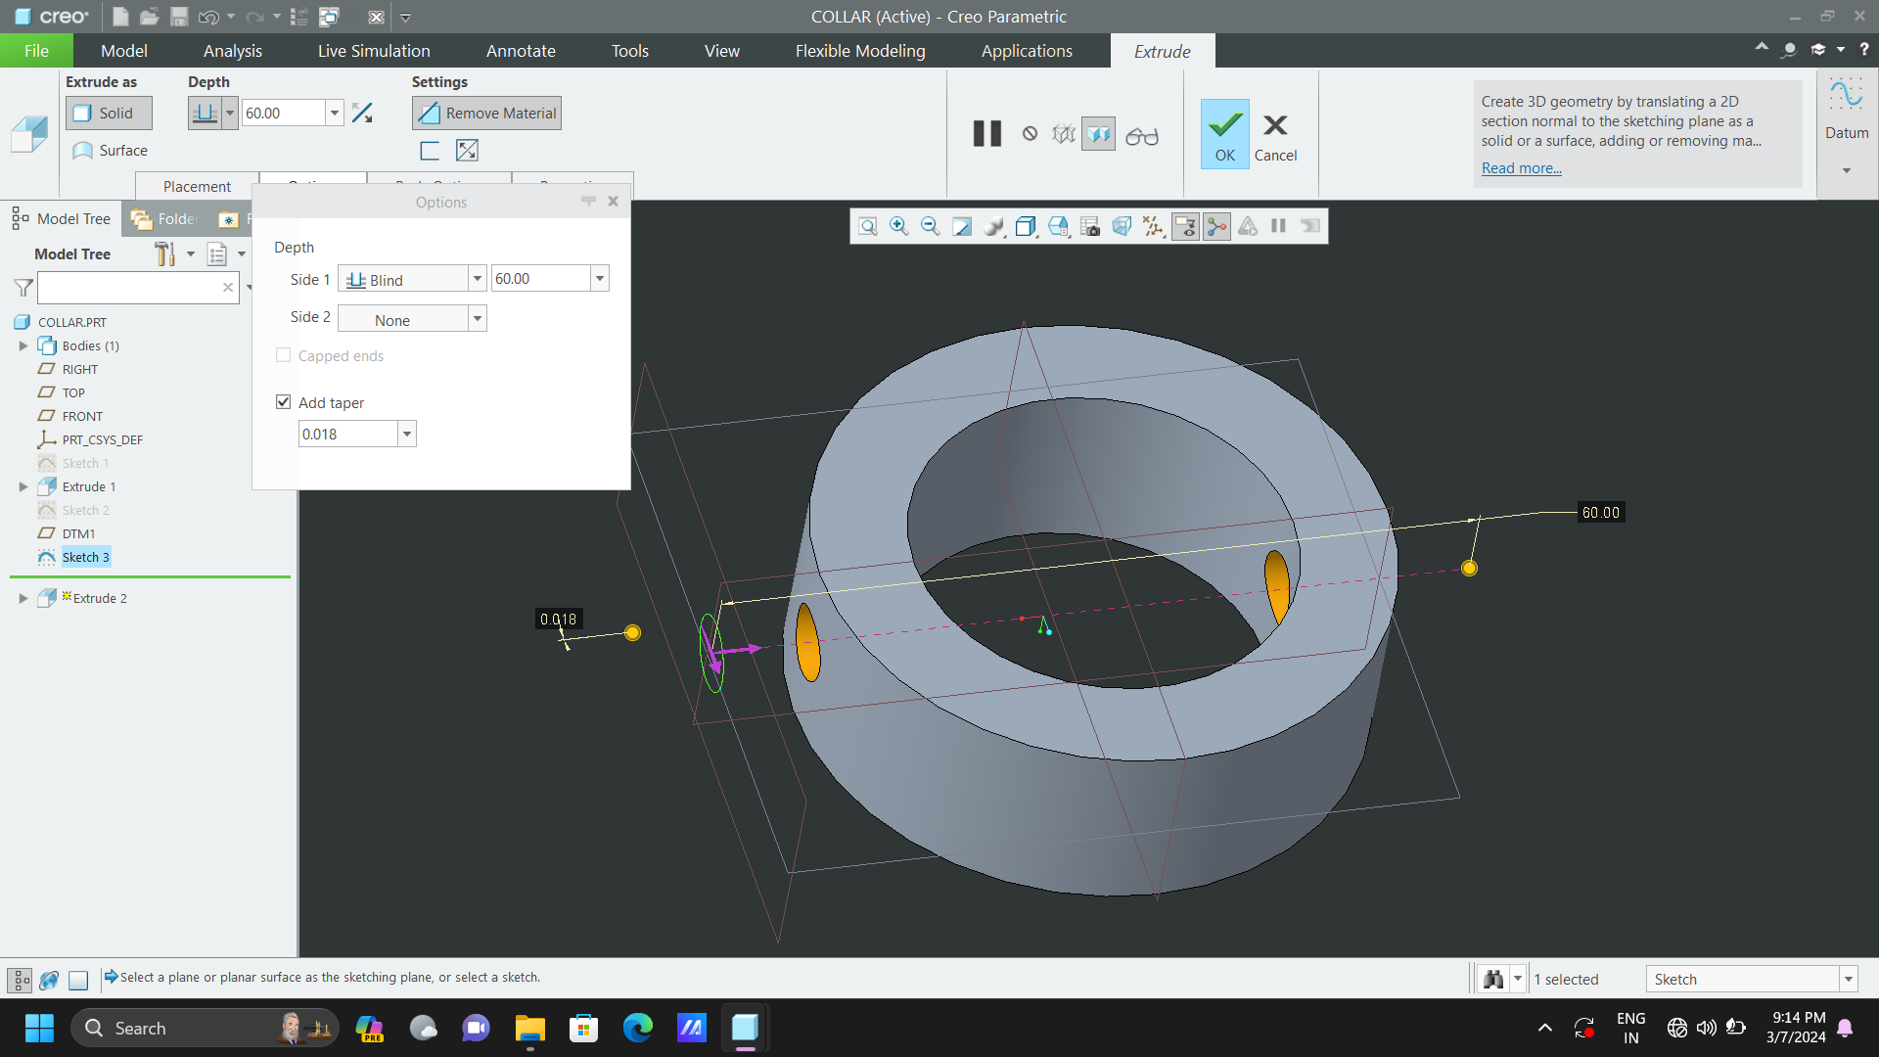Save the model with the disk icon
This screenshot has height=1057, width=1879.
pyautogui.click(x=179, y=17)
